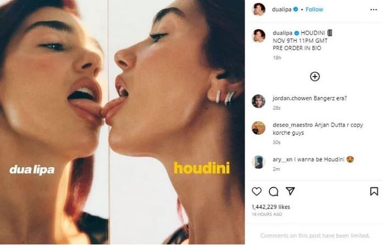Image resolution: width=385 pixels, height=245 pixels.
Task: View jordan.chowen's profile avatar
Action: click(258, 101)
